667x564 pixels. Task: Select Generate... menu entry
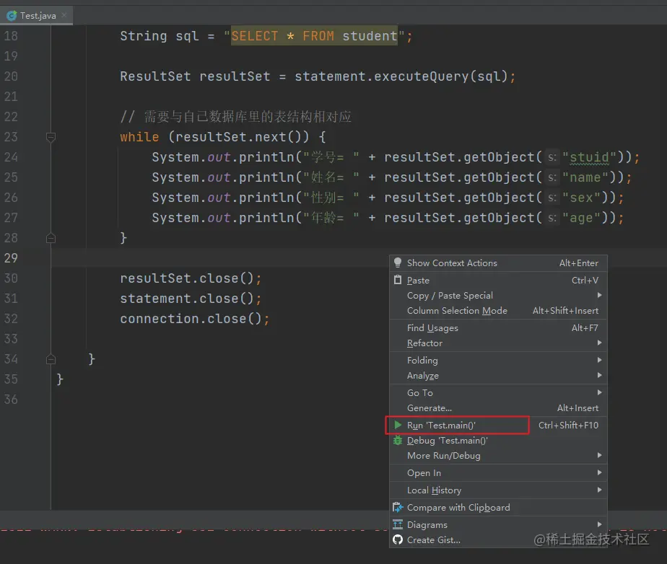coord(498,408)
